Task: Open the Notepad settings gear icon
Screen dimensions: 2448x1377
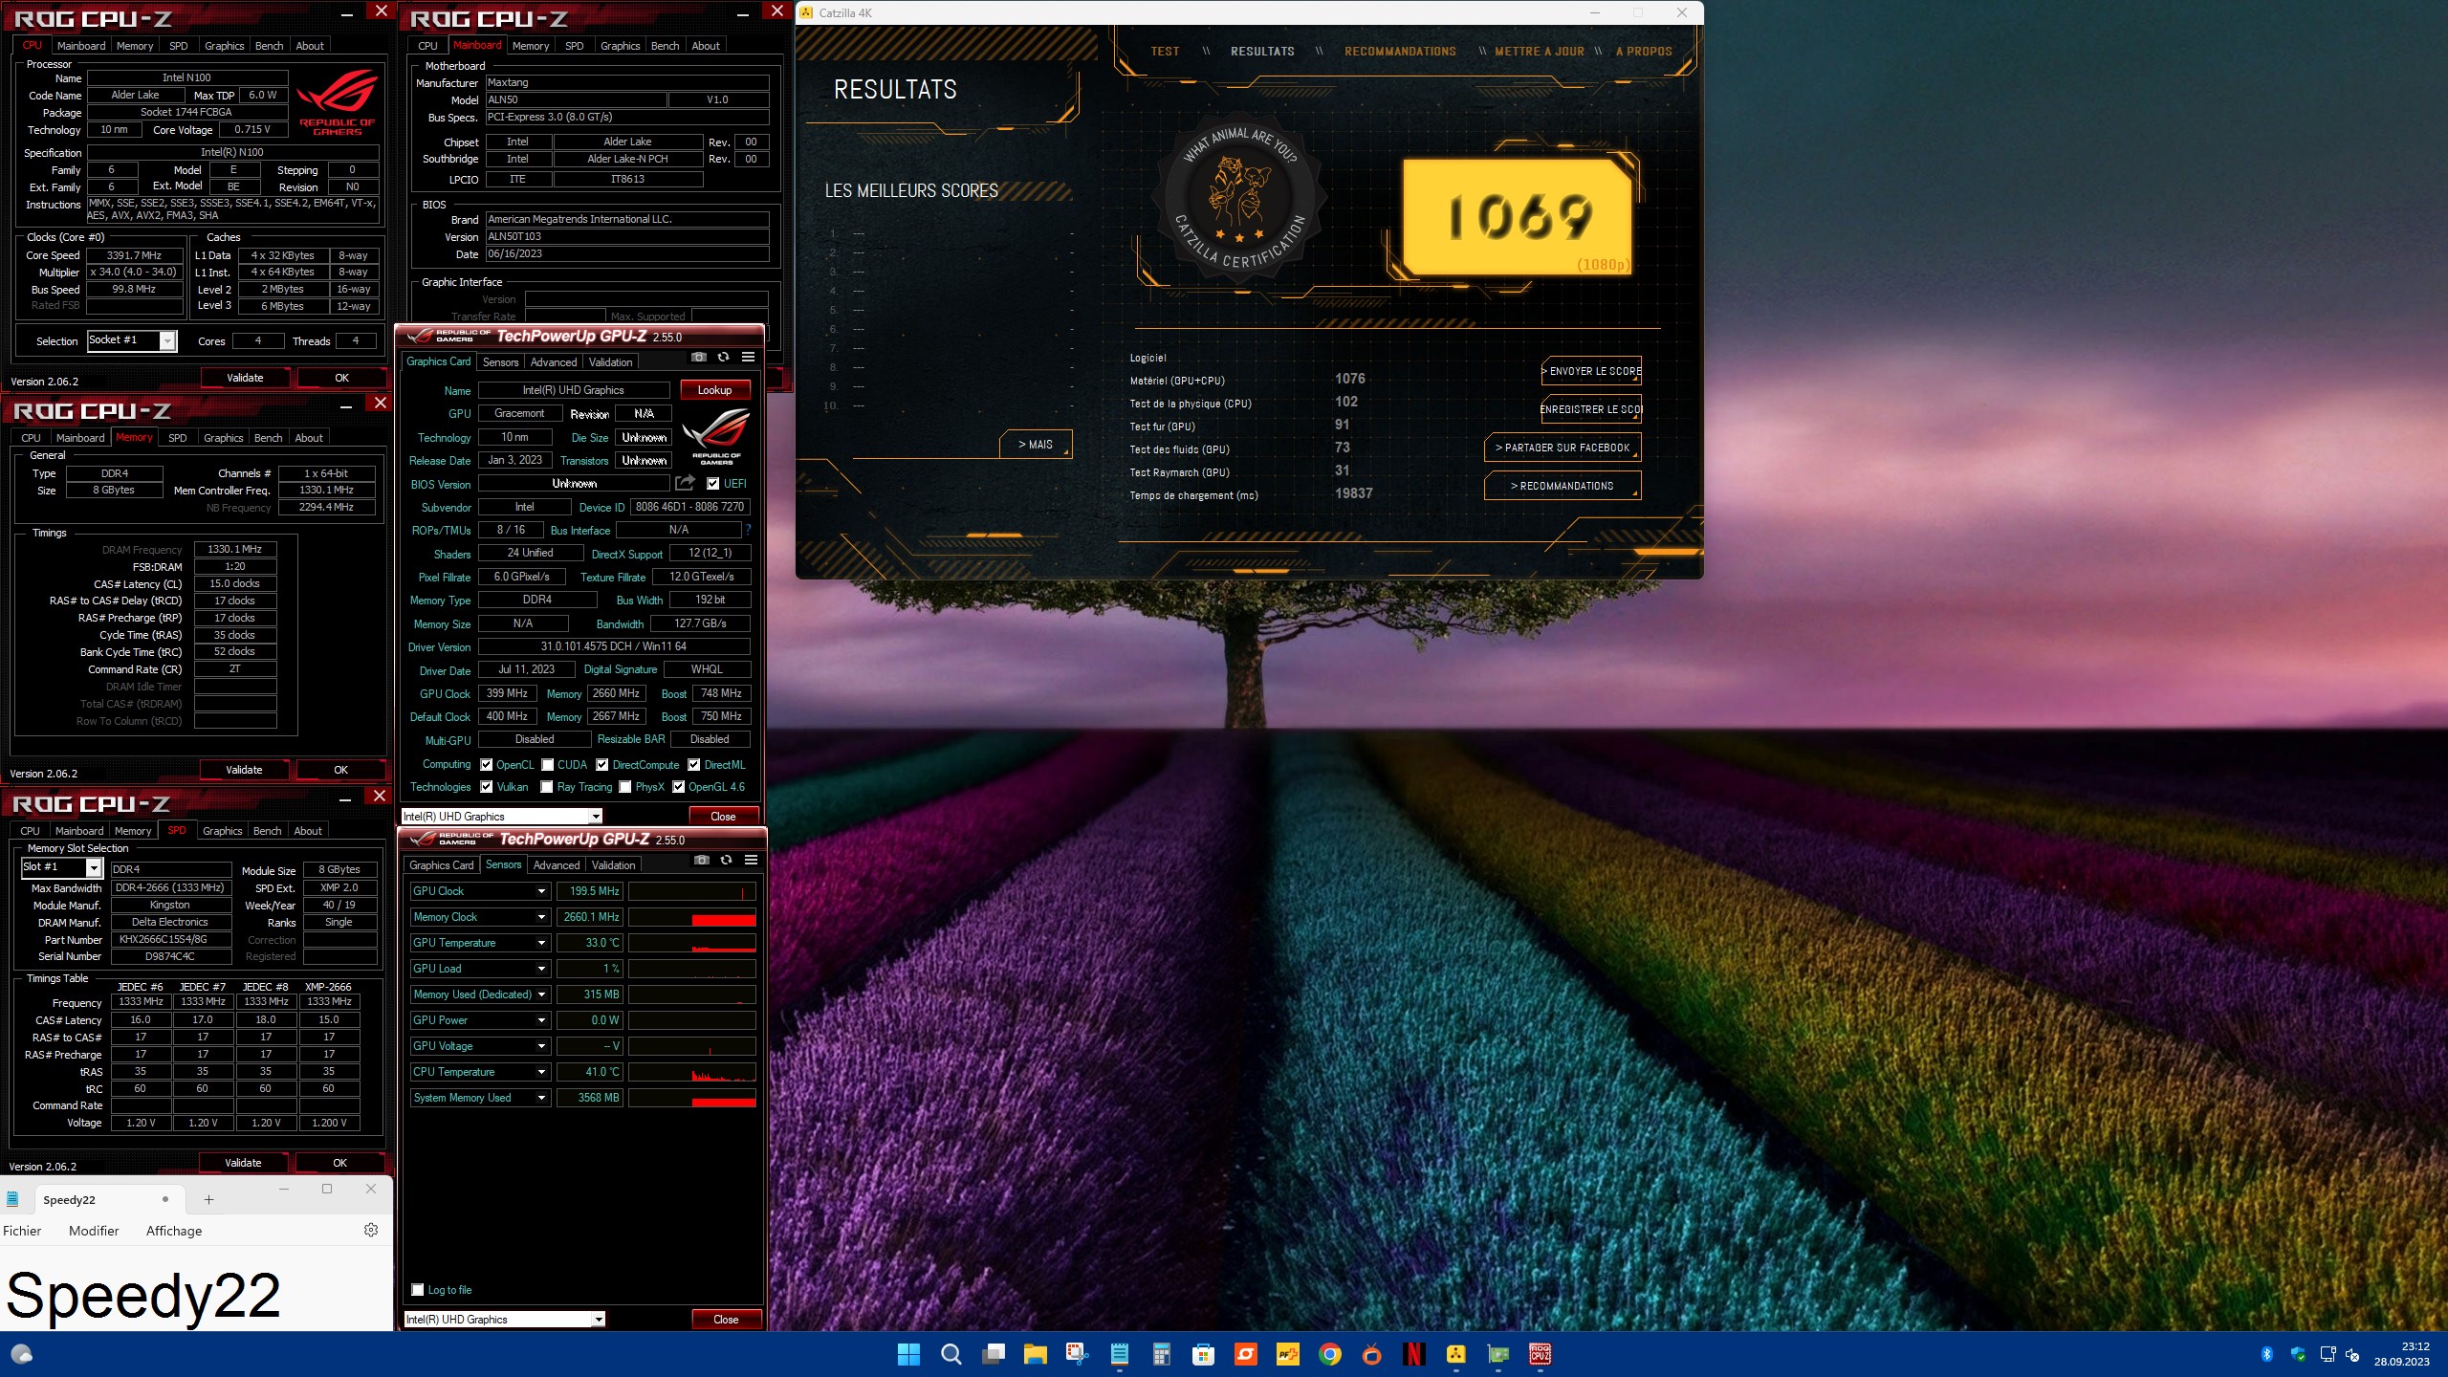Action: point(371,1230)
